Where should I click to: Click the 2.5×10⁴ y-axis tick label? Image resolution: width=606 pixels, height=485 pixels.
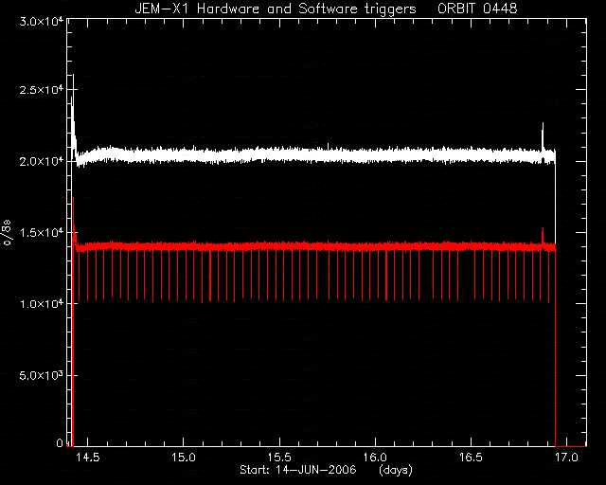42,89
